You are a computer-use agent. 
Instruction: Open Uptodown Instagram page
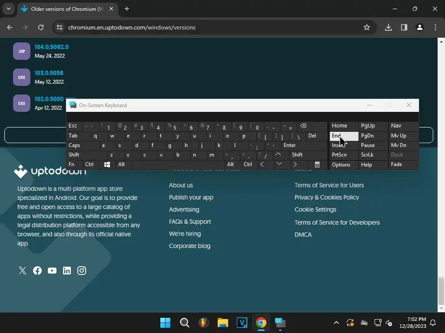81,271
